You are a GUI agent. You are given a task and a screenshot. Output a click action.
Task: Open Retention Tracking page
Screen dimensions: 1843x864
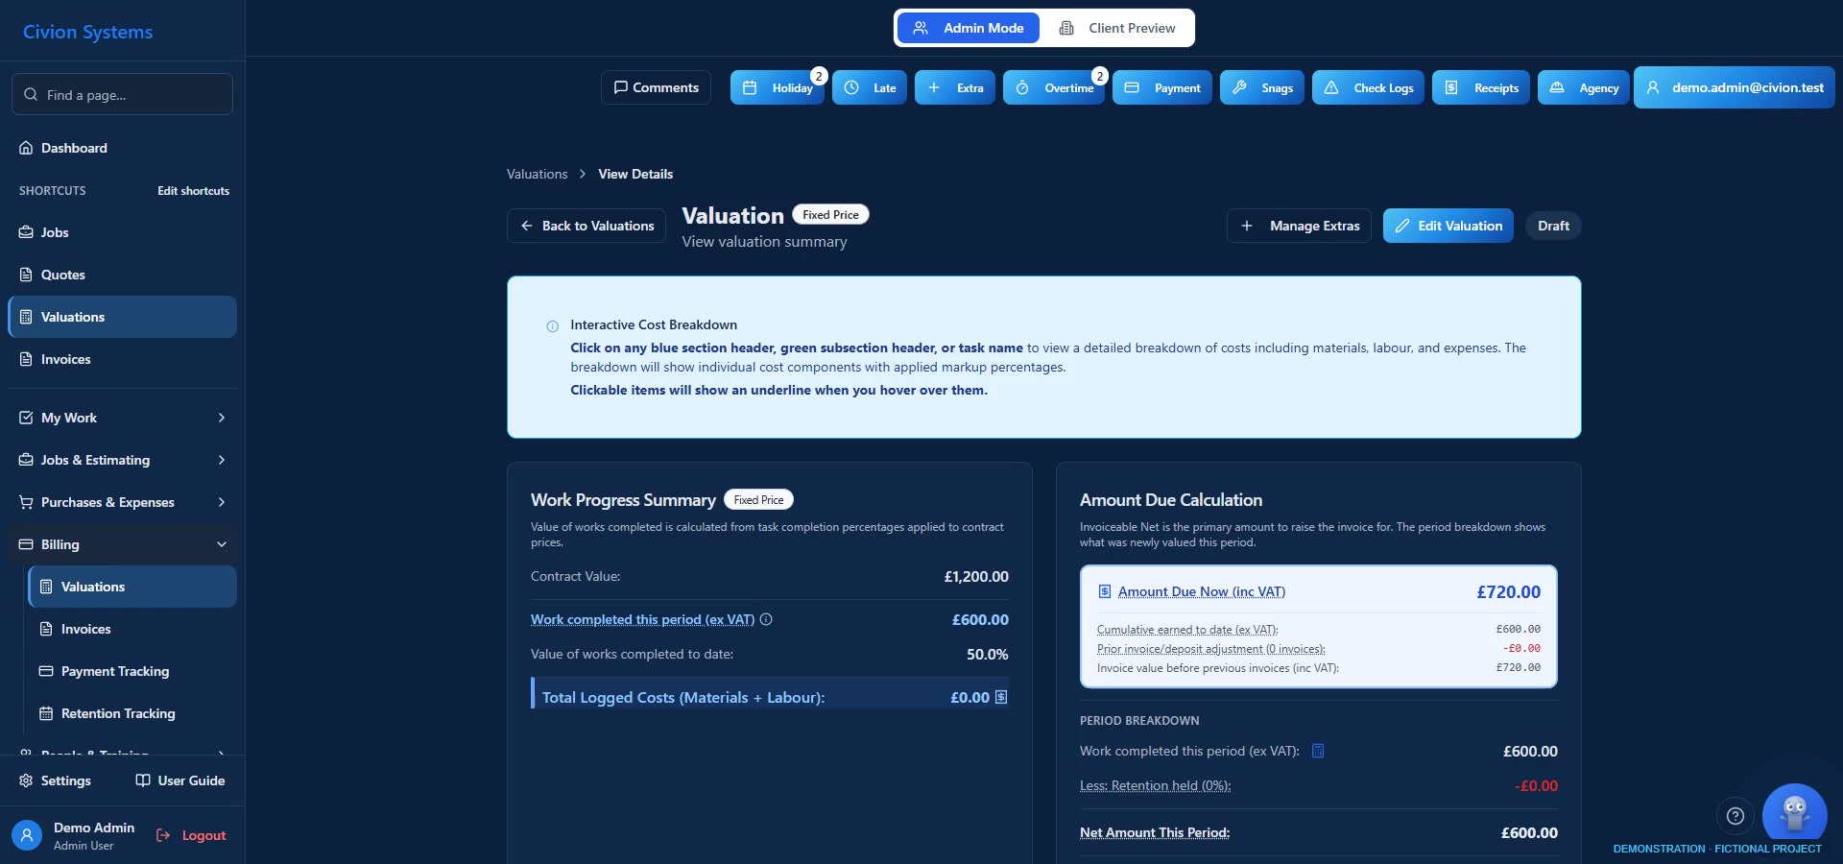click(x=132, y=713)
